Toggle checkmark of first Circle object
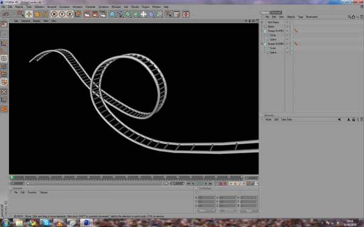Viewport: 364px width, 227px height. pos(292,35)
